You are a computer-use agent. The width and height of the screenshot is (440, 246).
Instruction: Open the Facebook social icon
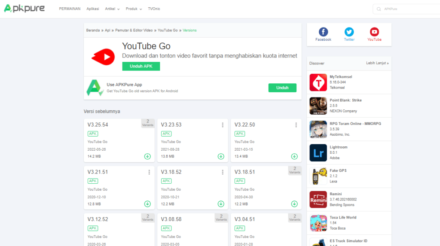323,32
